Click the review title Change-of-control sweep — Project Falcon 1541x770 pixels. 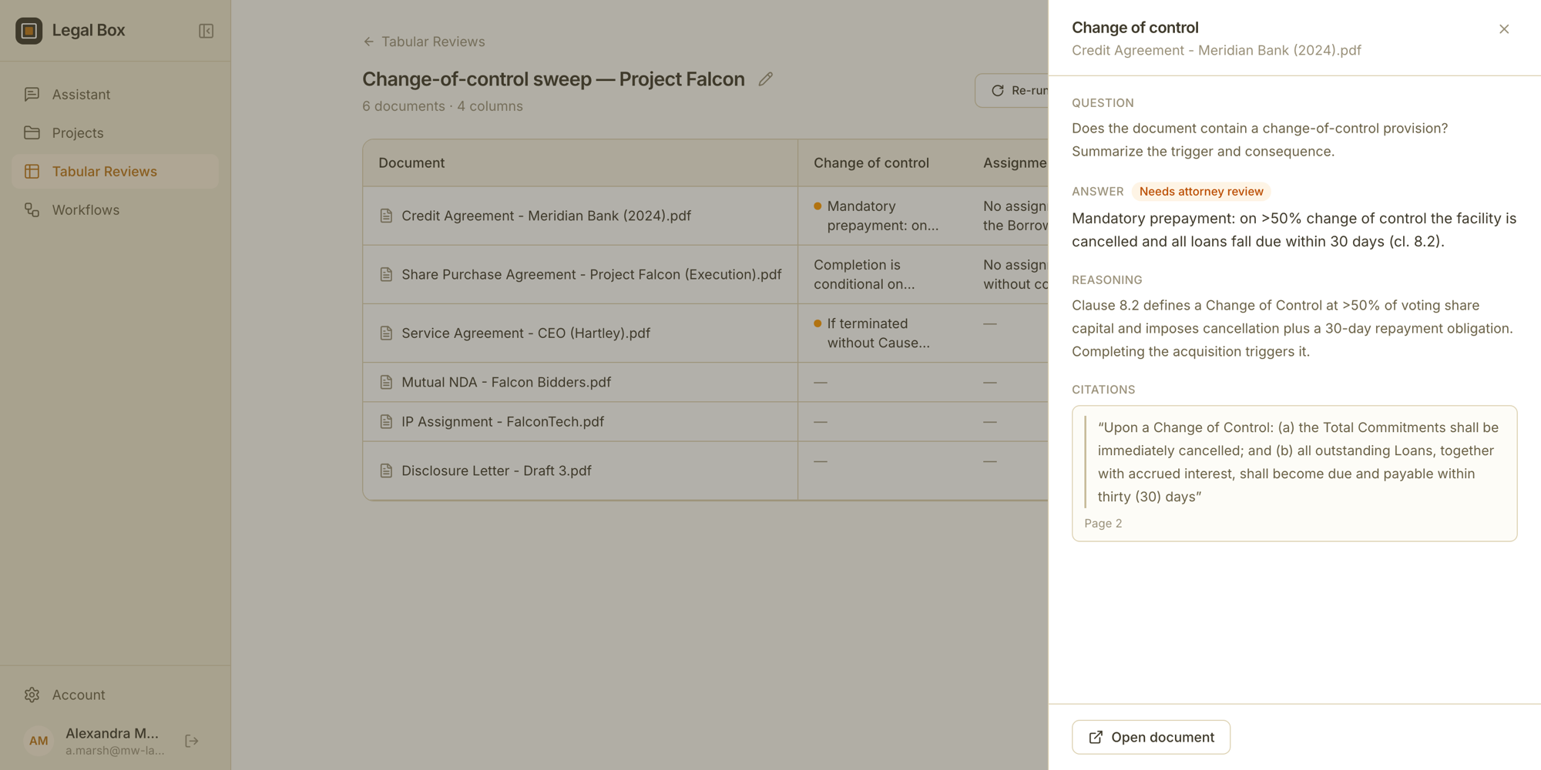click(553, 79)
